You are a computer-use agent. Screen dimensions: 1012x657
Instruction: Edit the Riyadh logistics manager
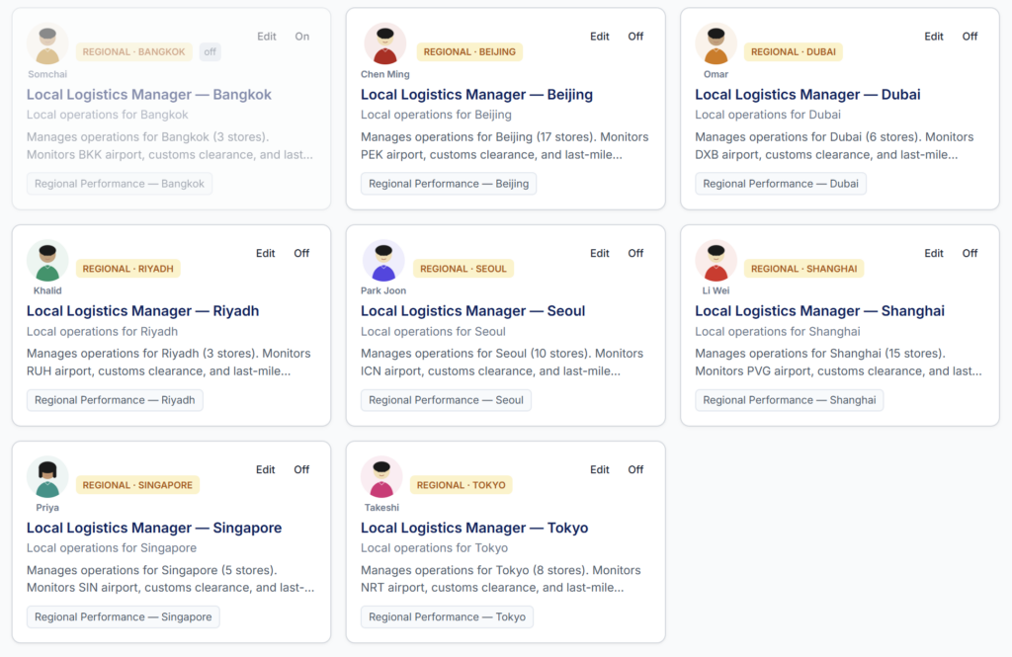pyautogui.click(x=265, y=253)
